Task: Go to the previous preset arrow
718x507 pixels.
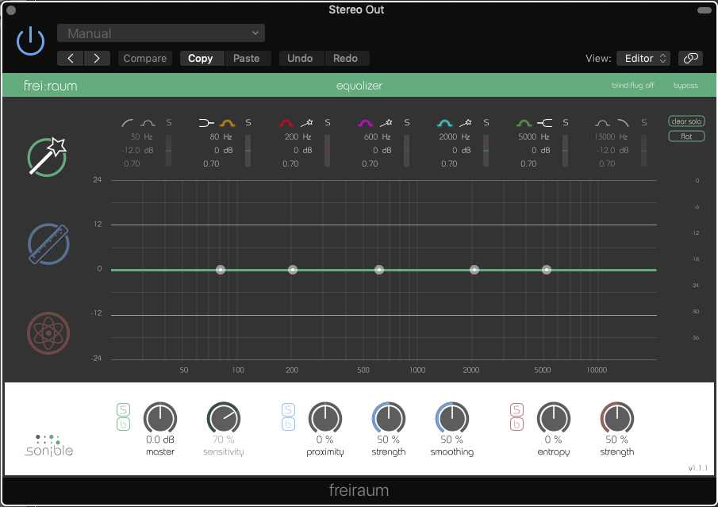Action: pyautogui.click(x=71, y=58)
